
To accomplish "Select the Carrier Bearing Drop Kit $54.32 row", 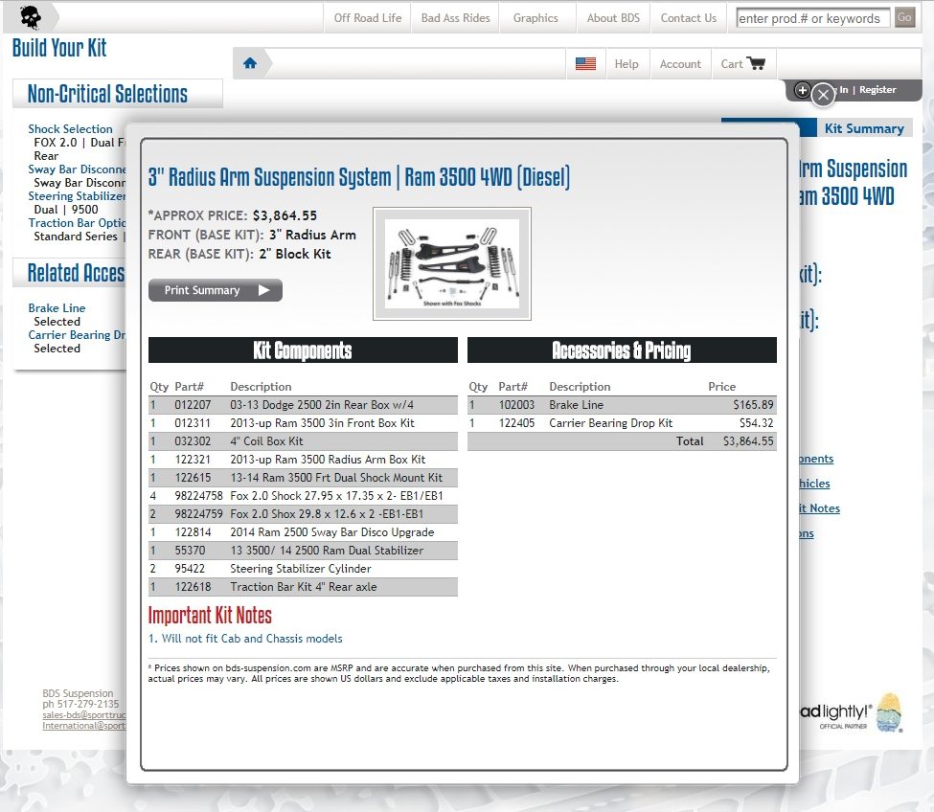I will 622,423.
